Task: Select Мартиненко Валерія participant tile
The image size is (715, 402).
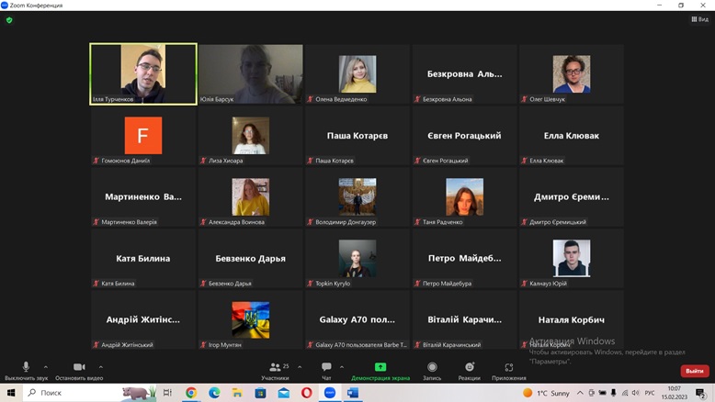Action: pos(143,197)
